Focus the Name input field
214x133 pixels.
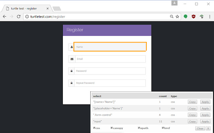(110, 47)
